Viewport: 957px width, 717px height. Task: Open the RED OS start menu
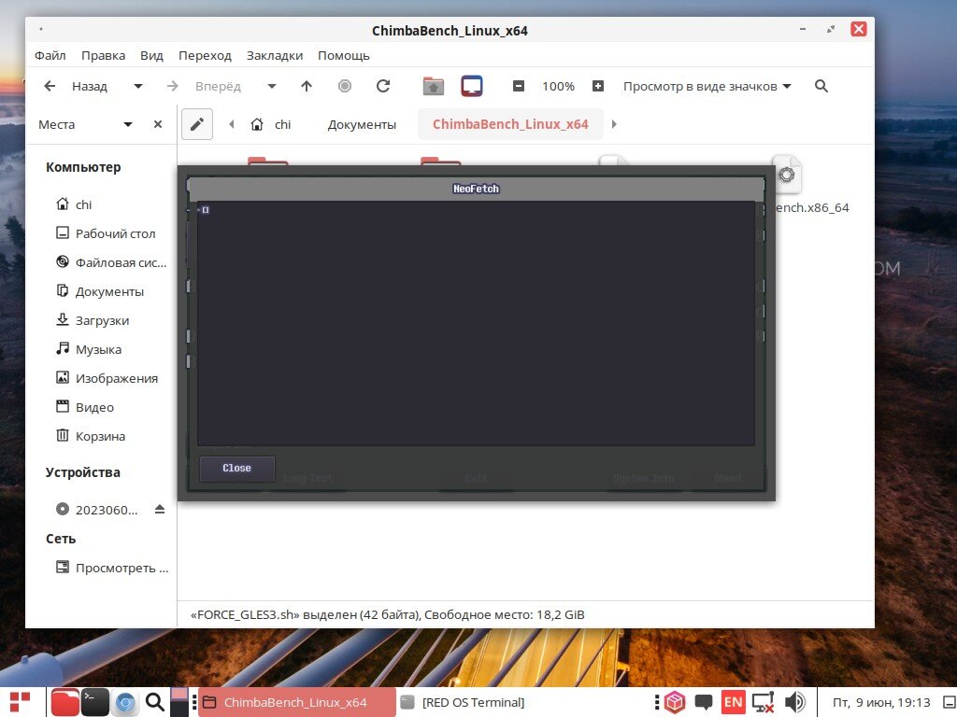tap(21, 702)
